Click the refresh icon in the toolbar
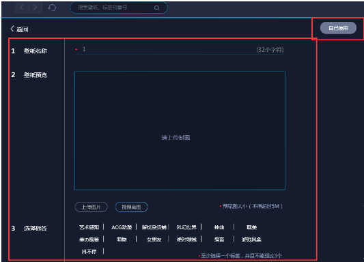 pyautogui.click(x=52, y=8)
